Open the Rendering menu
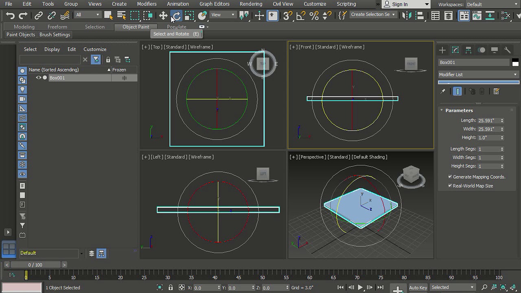The image size is (521, 293). pos(251,4)
